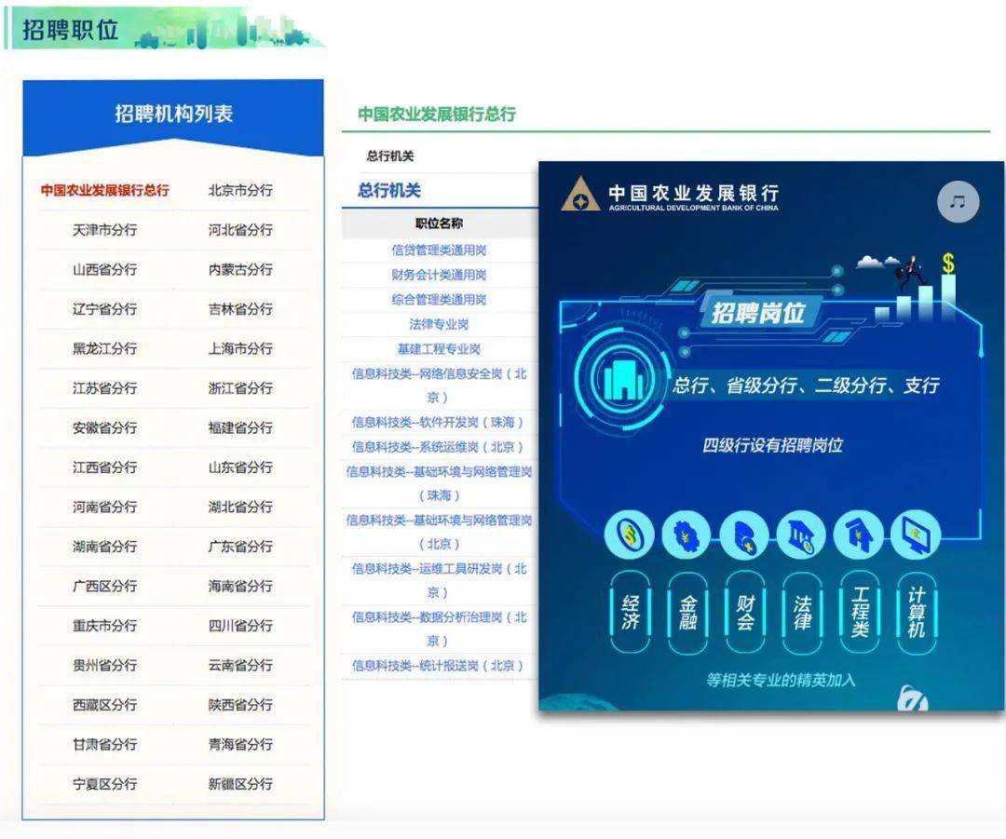
Task: Open 四川省分行 branch
Action: pos(240,626)
